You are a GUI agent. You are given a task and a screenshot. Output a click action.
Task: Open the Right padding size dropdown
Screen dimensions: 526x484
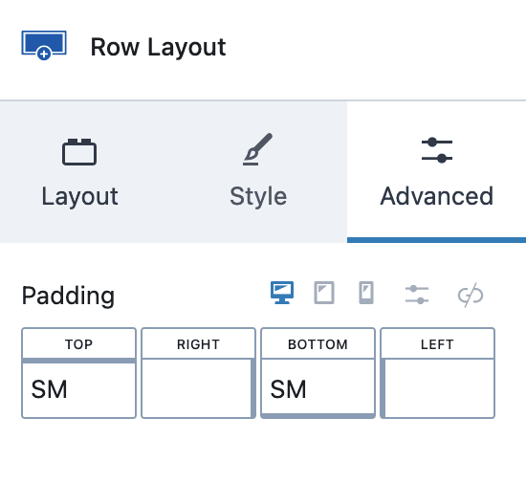click(x=198, y=389)
